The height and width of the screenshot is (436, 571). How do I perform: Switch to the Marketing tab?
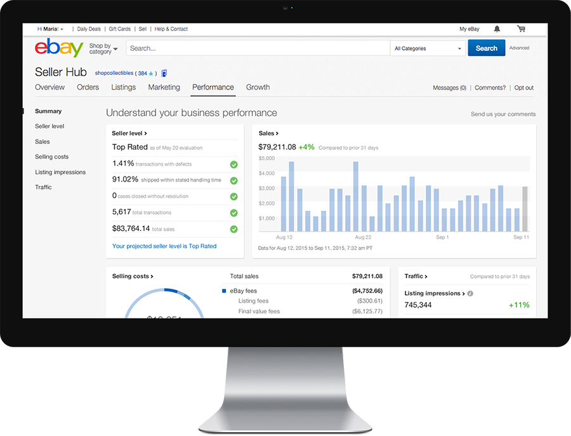click(x=164, y=88)
